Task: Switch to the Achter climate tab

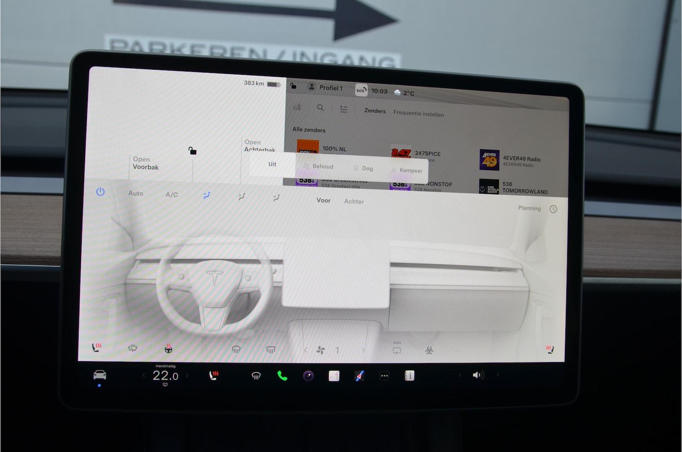Action: 354,202
